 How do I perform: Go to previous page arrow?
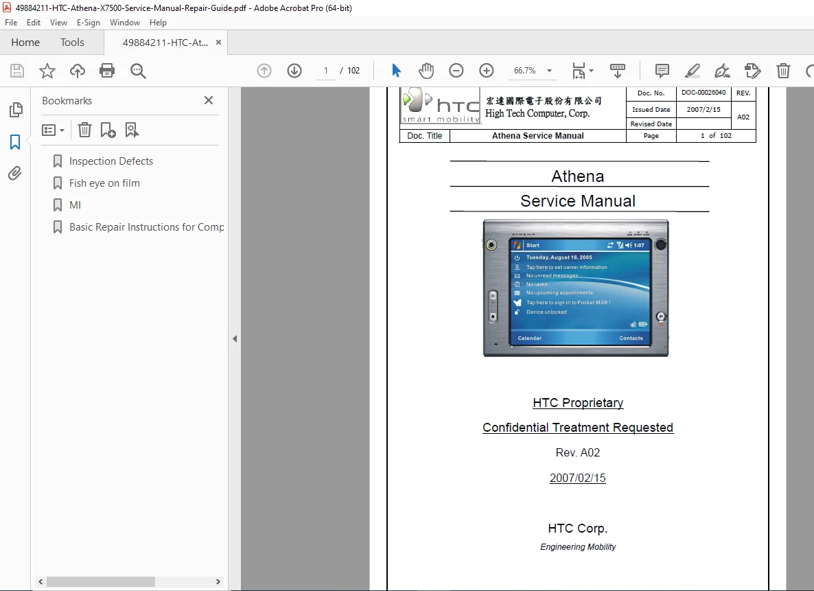click(264, 71)
